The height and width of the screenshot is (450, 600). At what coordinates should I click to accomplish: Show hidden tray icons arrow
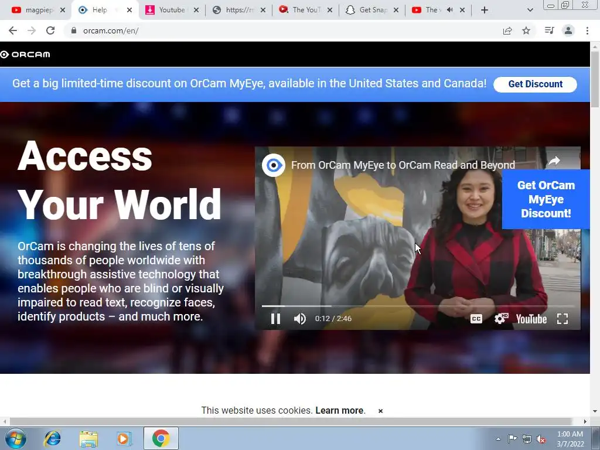[498, 439]
